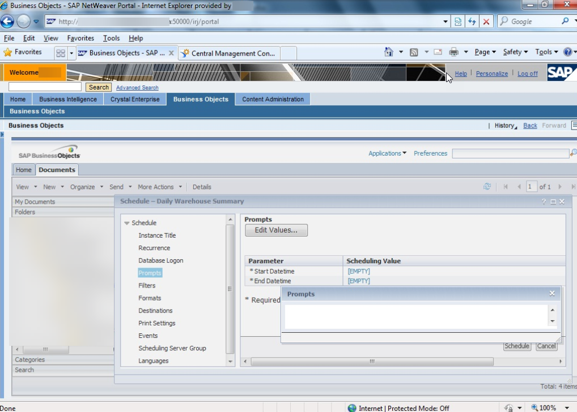The width and height of the screenshot is (577, 412).
Task: Click the Edit Values button
Action: (x=277, y=230)
